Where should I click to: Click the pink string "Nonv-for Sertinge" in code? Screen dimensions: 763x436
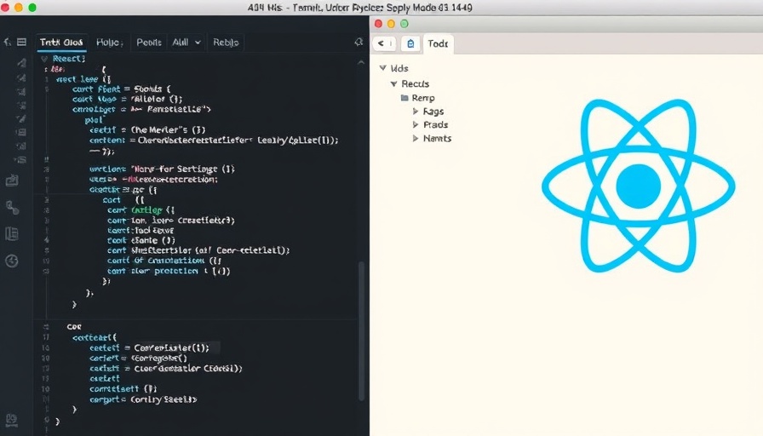175,169
